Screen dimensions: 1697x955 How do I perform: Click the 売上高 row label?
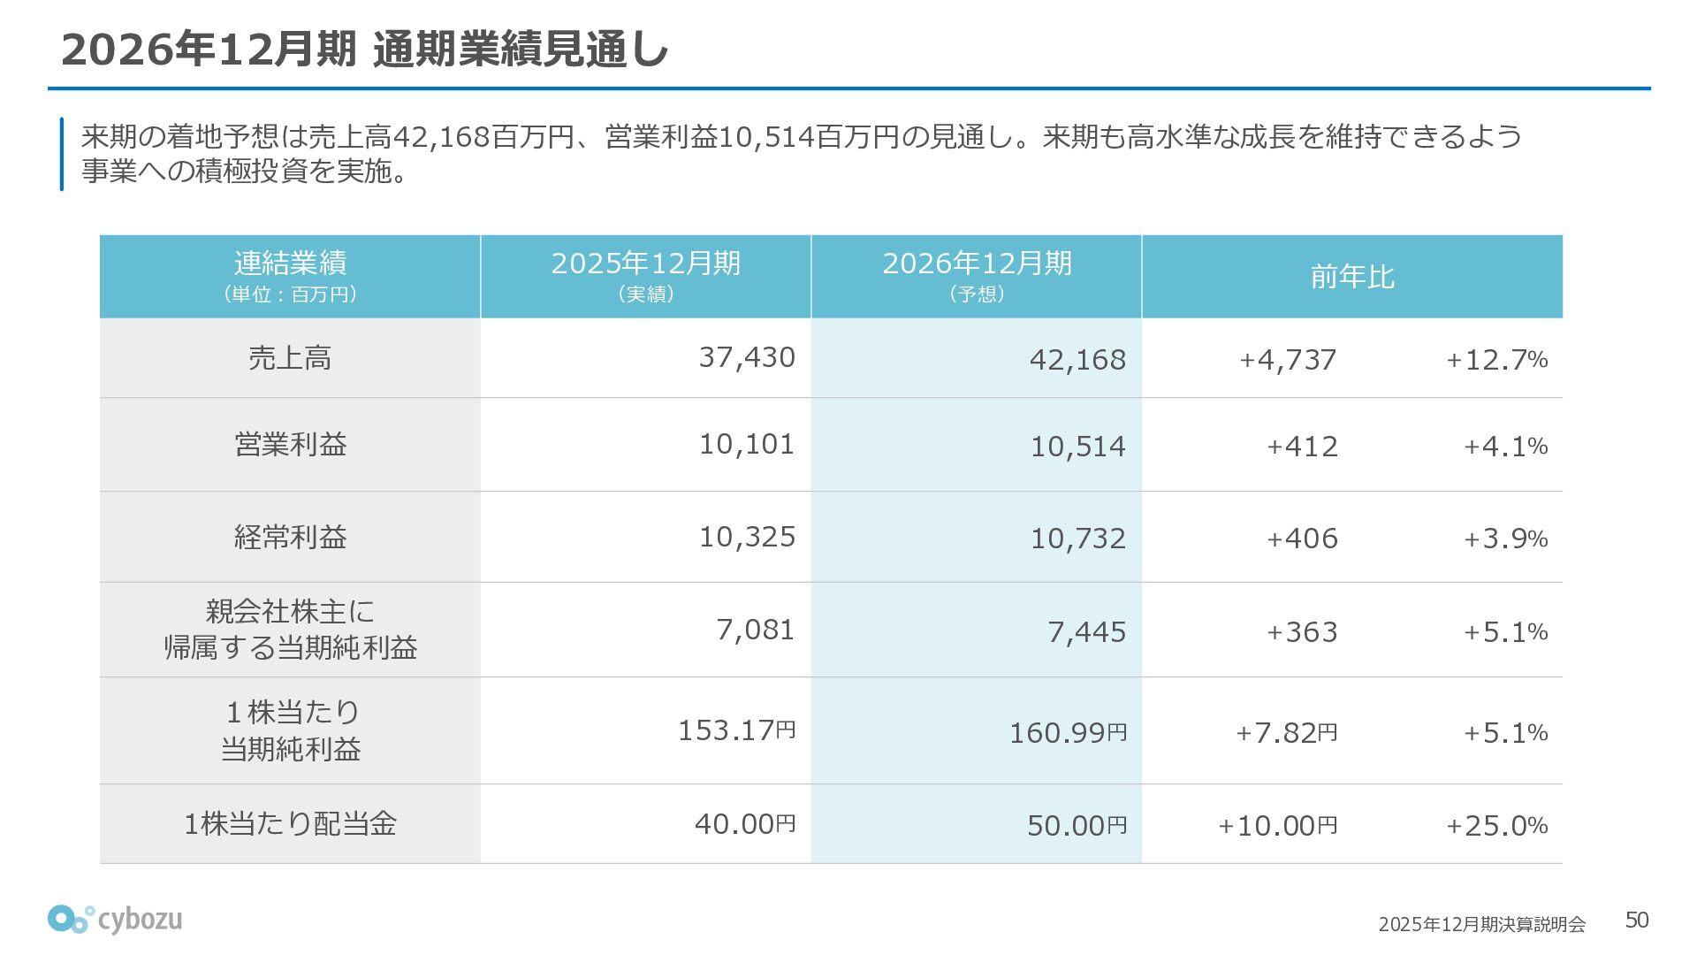click(290, 358)
